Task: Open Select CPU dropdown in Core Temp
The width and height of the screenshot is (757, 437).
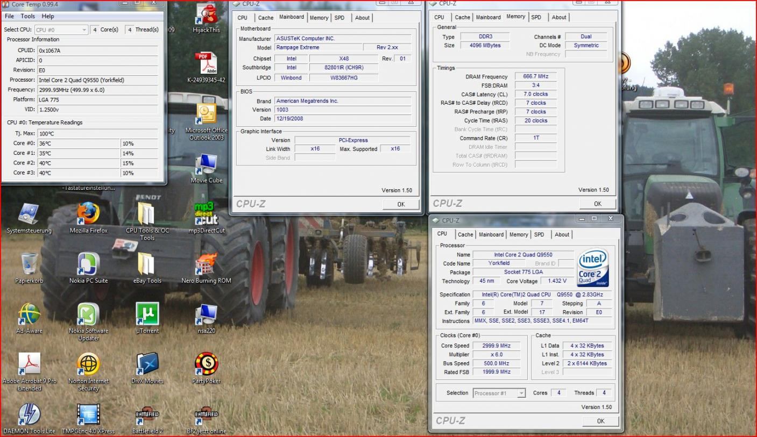Action: [61, 30]
